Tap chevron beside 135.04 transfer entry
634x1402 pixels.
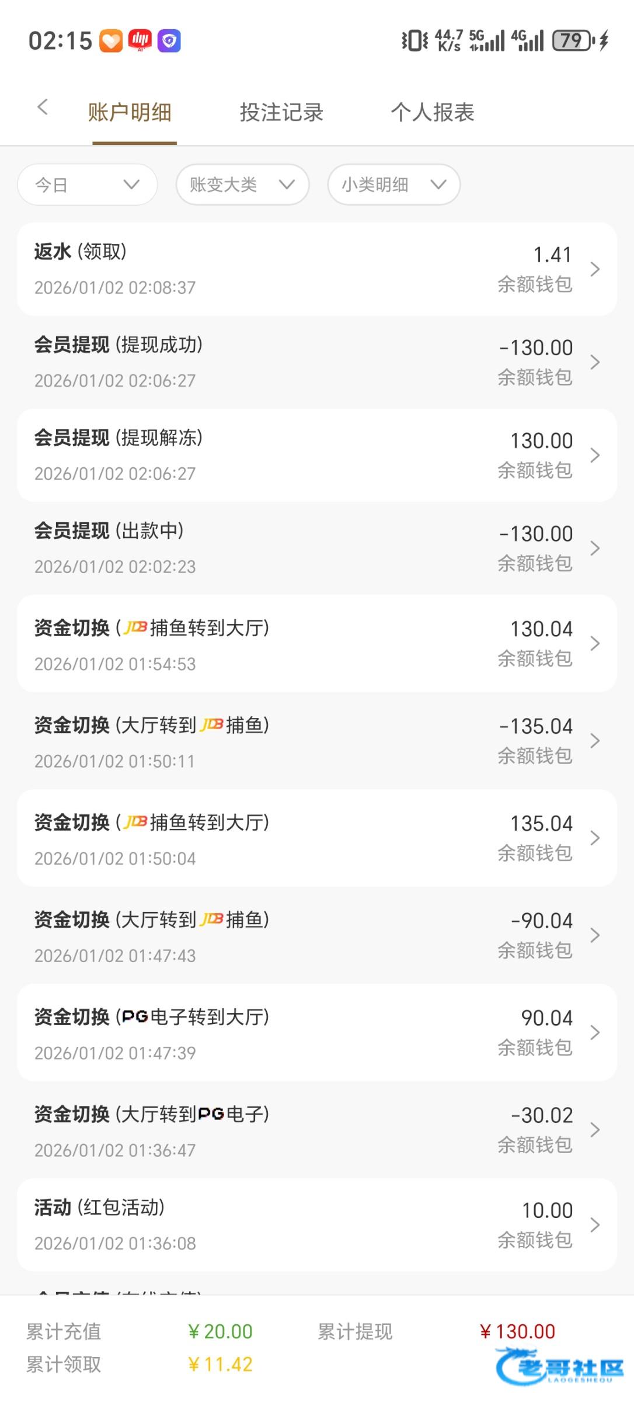[595, 838]
